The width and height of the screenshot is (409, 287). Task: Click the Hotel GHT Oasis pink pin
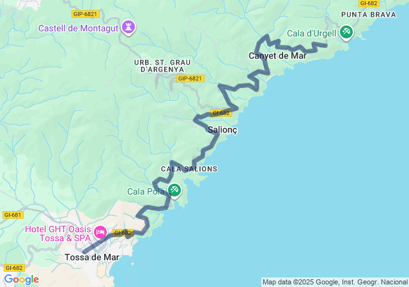pyautogui.click(x=100, y=232)
